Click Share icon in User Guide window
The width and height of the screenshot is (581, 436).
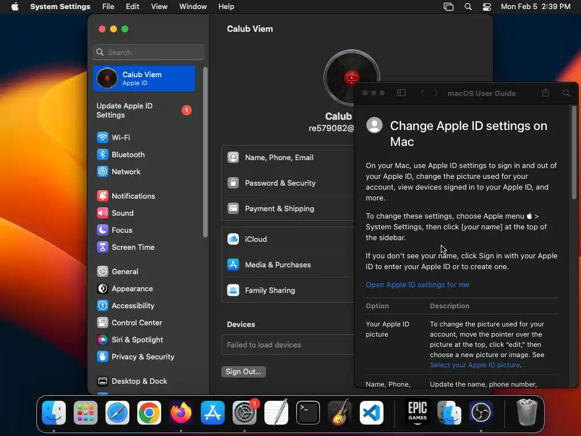coord(545,93)
